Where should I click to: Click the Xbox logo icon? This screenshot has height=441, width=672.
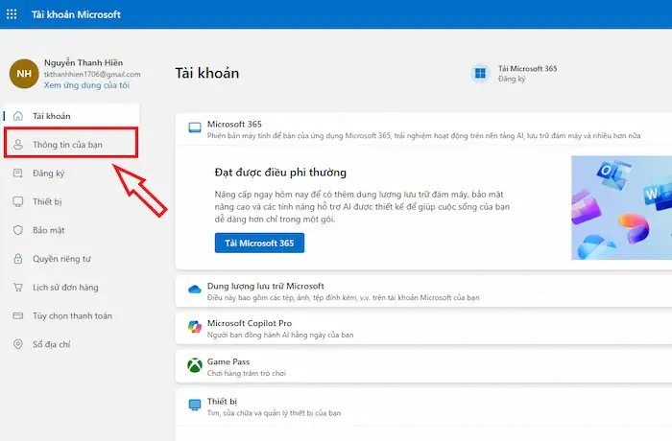point(195,365)
